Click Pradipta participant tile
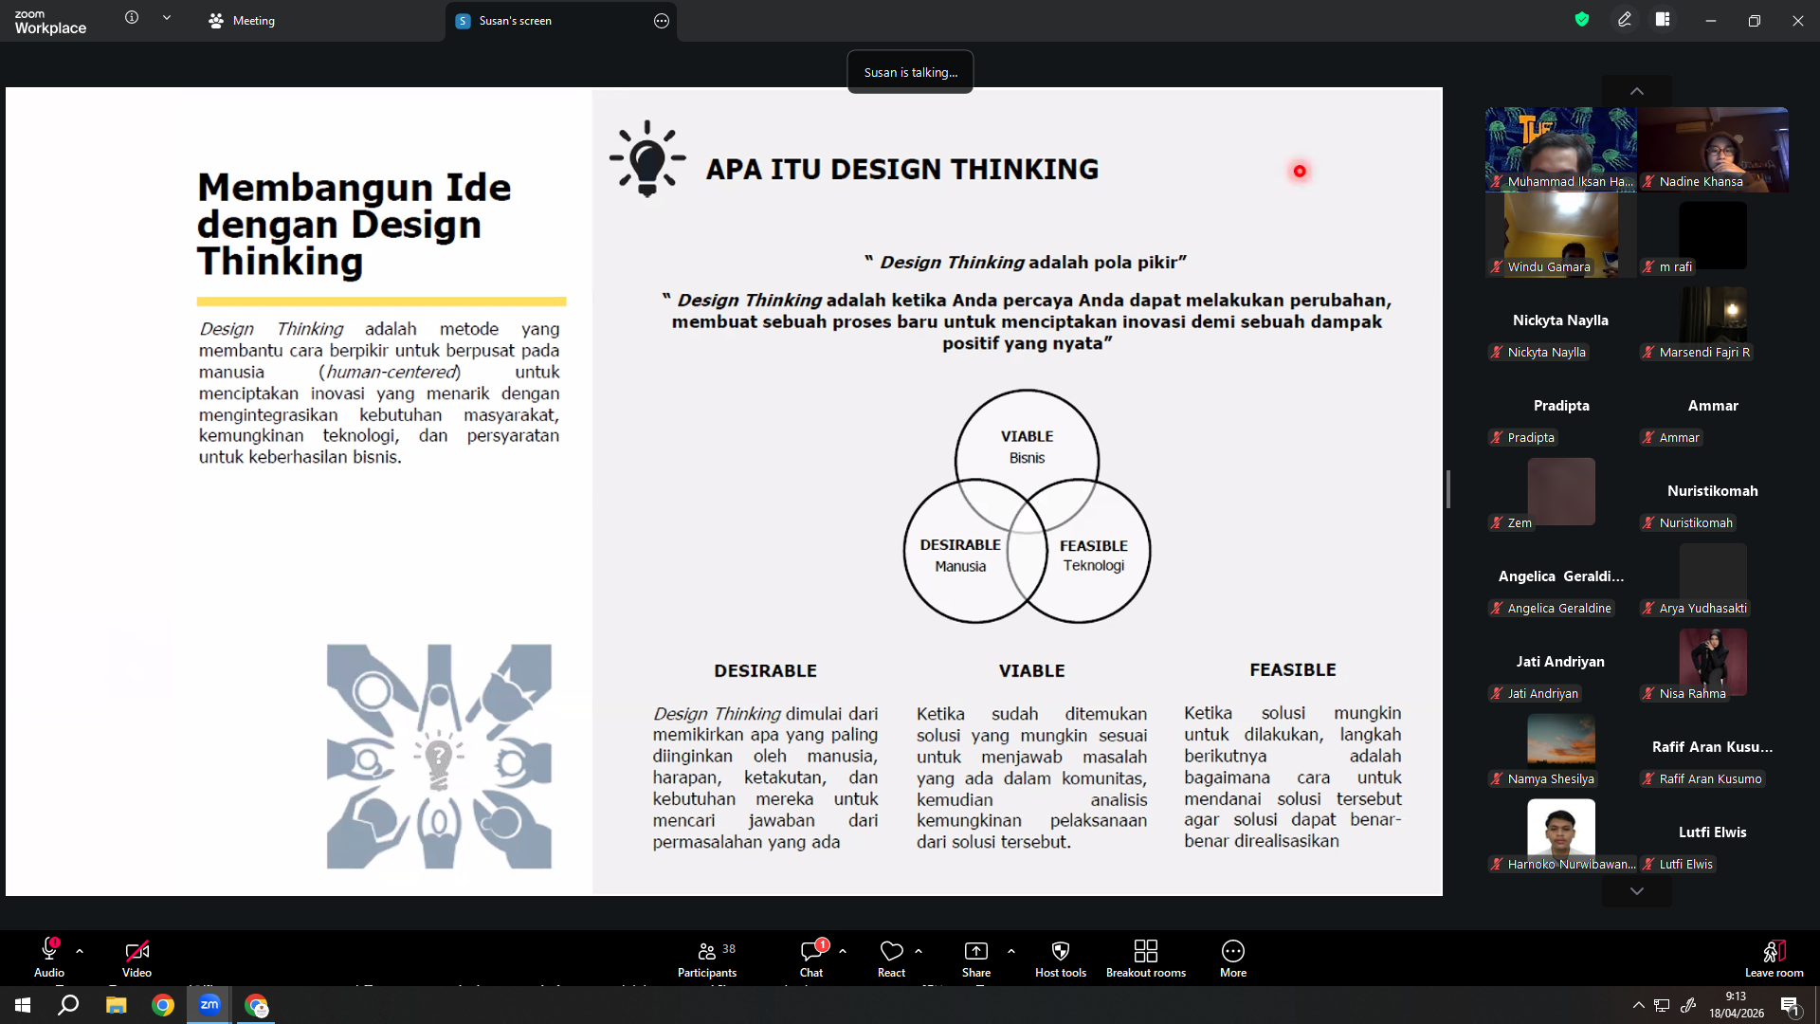1820x1024 pixels. (x=1561, y=406)
